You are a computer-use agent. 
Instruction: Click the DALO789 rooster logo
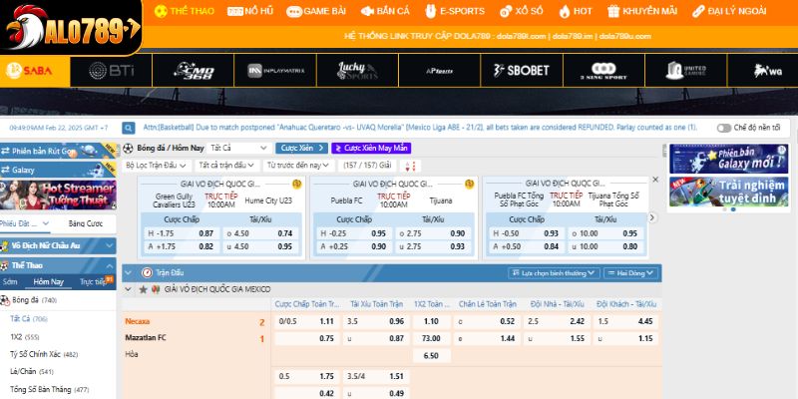coord(70,27)
